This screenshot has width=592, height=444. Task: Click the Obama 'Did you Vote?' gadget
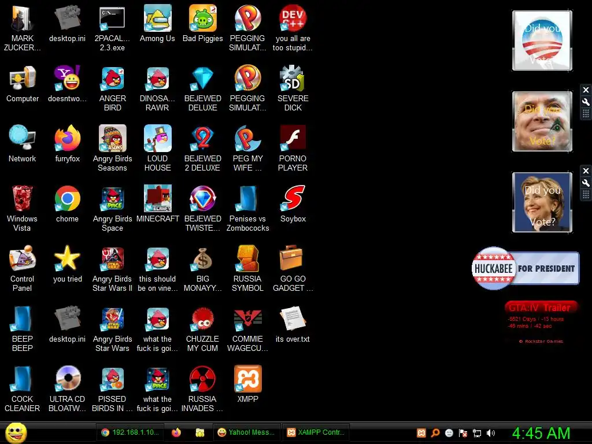542,40
